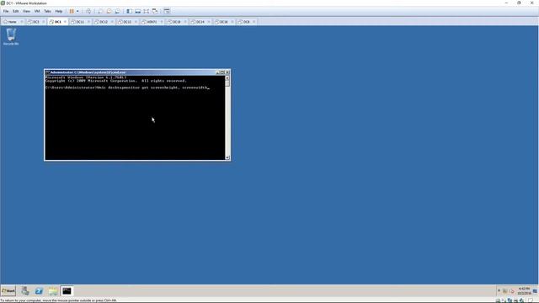Enter full screen mode
This screenshot has height=303, width=539.
click(147, 11)
